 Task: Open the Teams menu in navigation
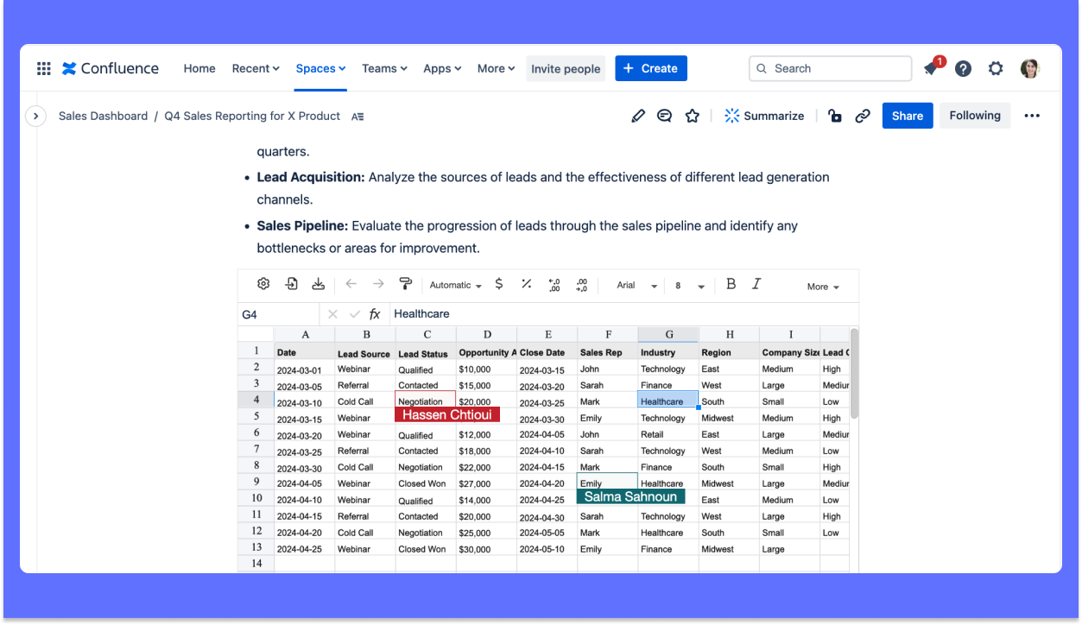point(384,68)
